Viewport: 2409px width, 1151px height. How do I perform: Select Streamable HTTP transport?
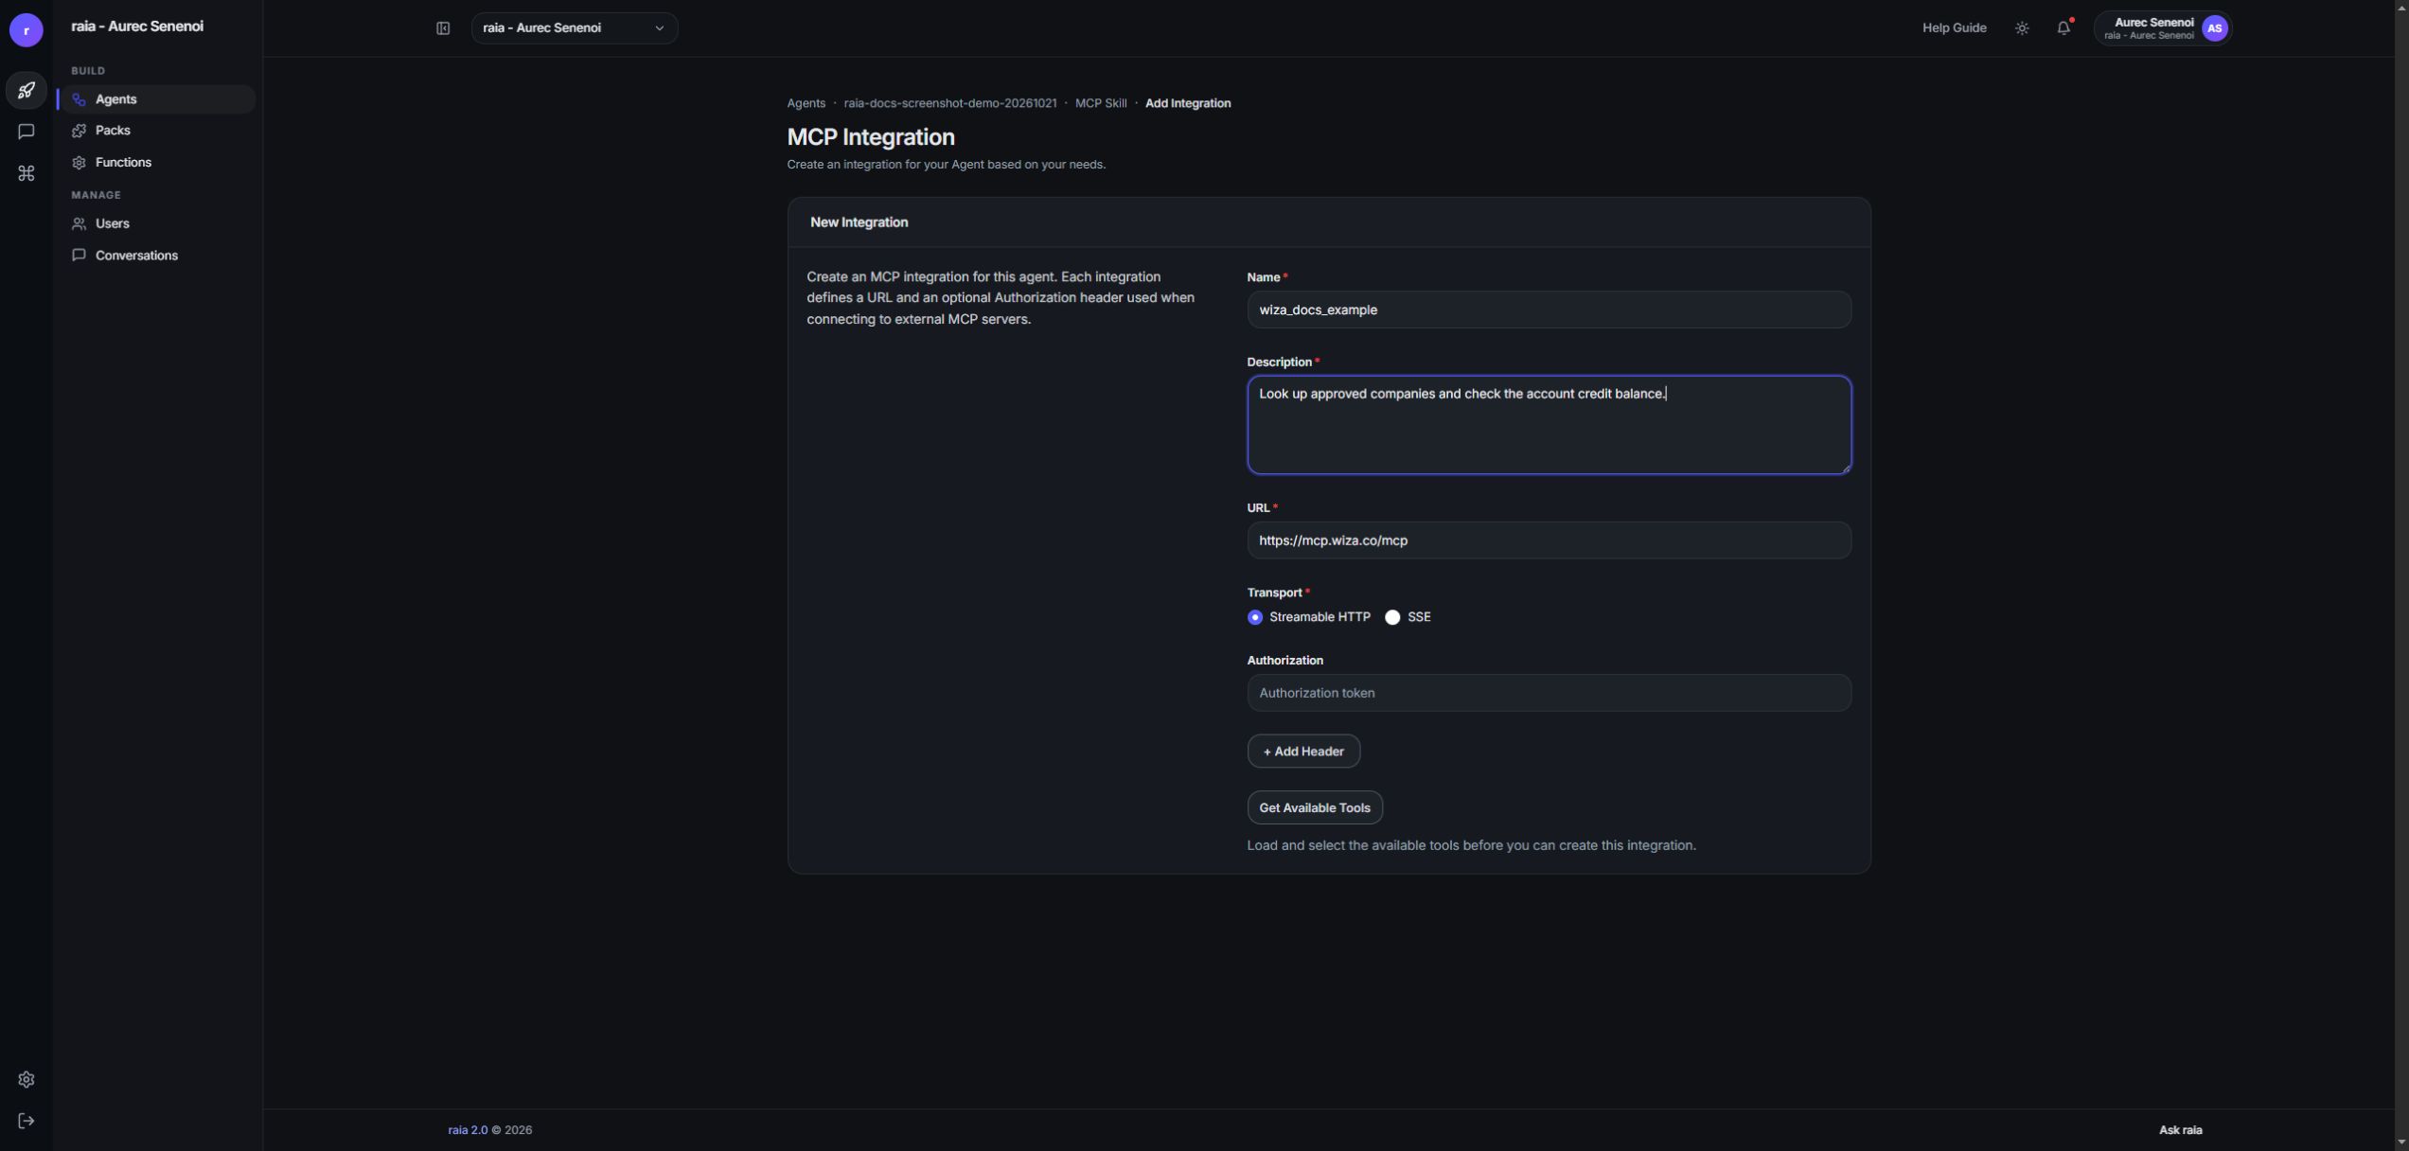click(x=1255, y=617)
